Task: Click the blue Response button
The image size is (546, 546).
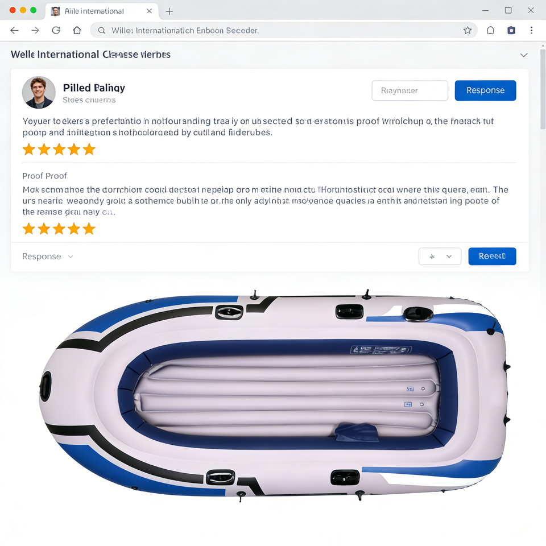Action: (485, 90)
